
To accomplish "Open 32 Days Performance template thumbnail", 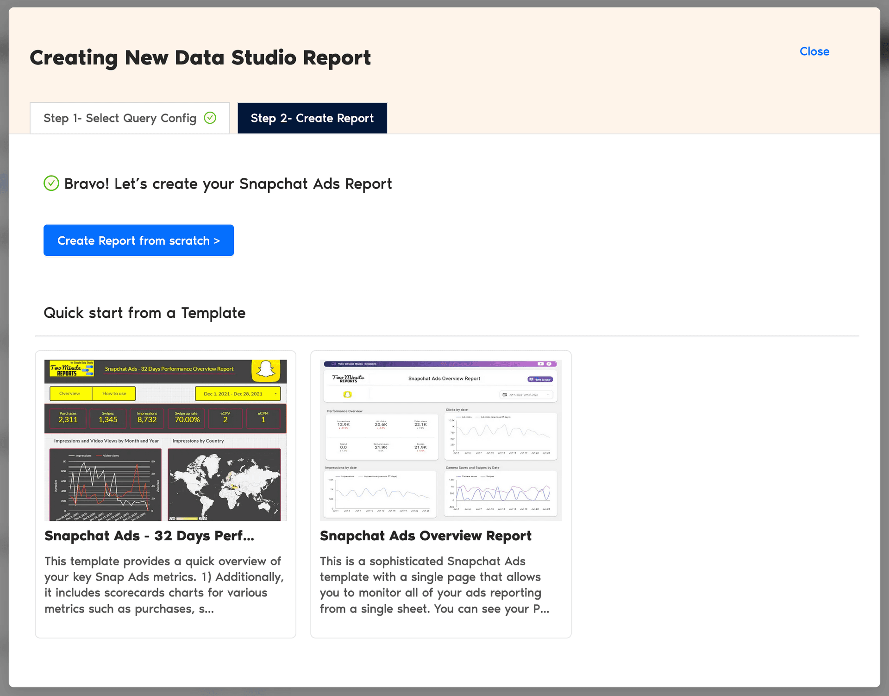I will [165, 440].
